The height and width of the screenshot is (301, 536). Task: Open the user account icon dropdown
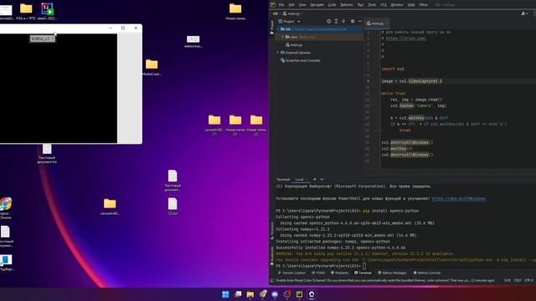[x=524, y=13]
